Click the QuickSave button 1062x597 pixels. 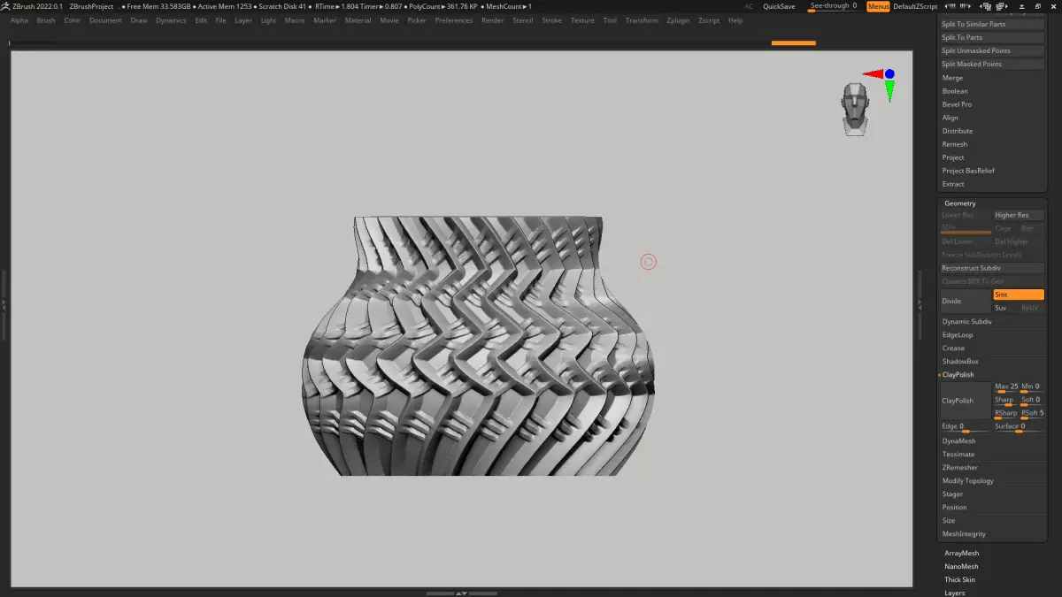point(779,6)
